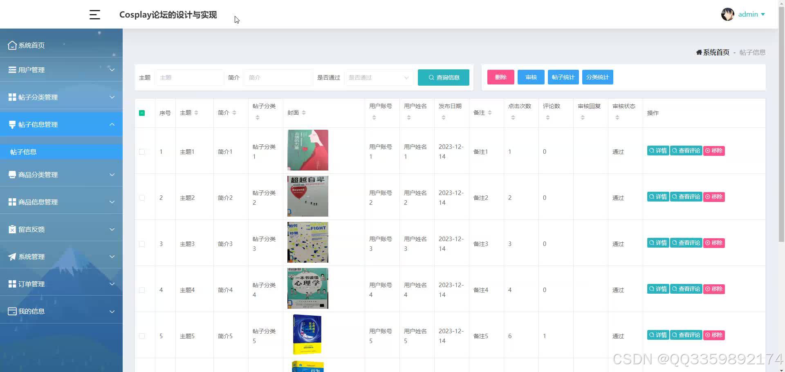Screen dimensions: 785x372
Task: Click the breadcrumb home icon
Action: [x=699, y=52]
